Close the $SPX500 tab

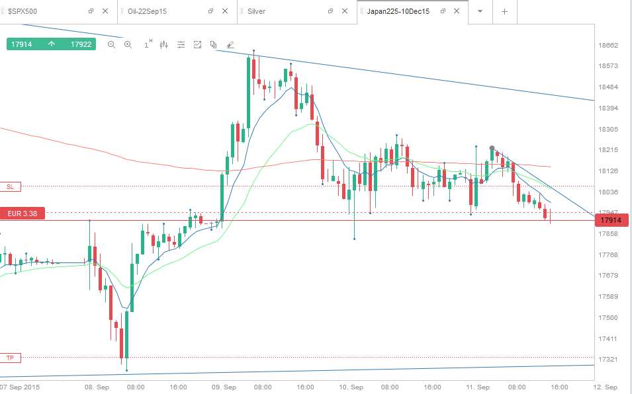[x=105, y=11]
